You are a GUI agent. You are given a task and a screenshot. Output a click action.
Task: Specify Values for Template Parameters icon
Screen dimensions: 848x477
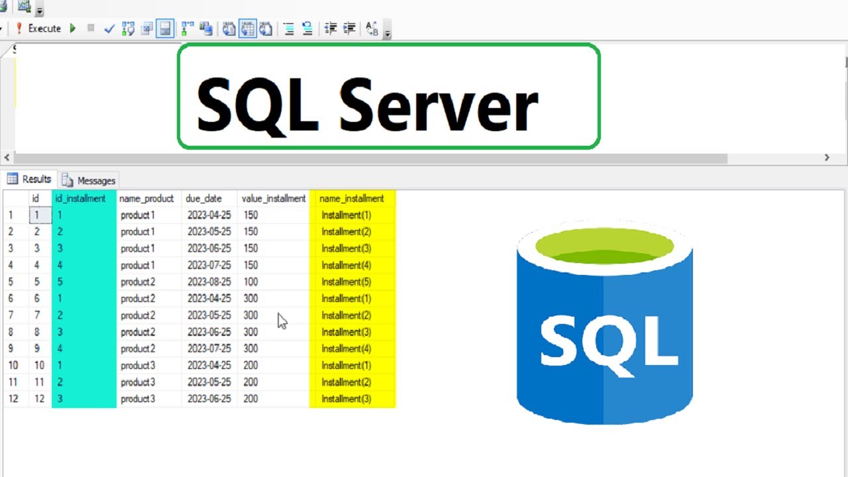click(x=372, y=28)
